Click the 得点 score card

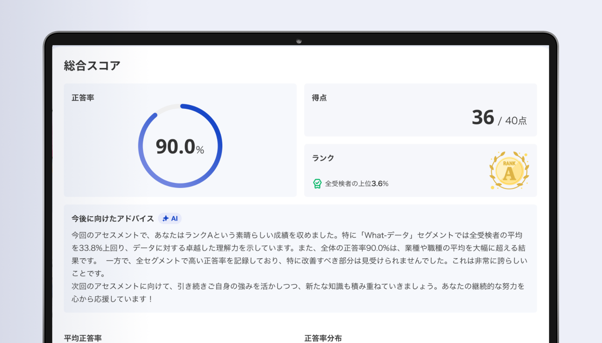420,110
